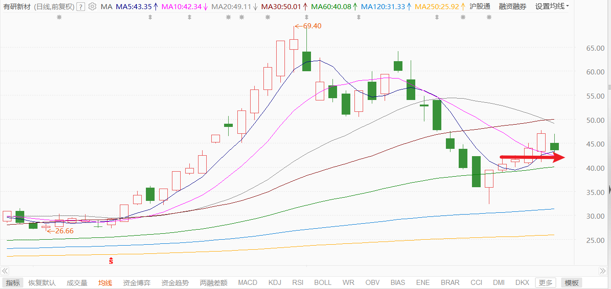This screenshot has width=611, height=289.
Task: Toggle the 融资融券 overlay
Action: (x=512, y=6)
